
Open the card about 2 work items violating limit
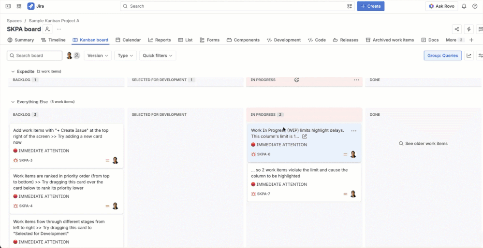point(304,182)
